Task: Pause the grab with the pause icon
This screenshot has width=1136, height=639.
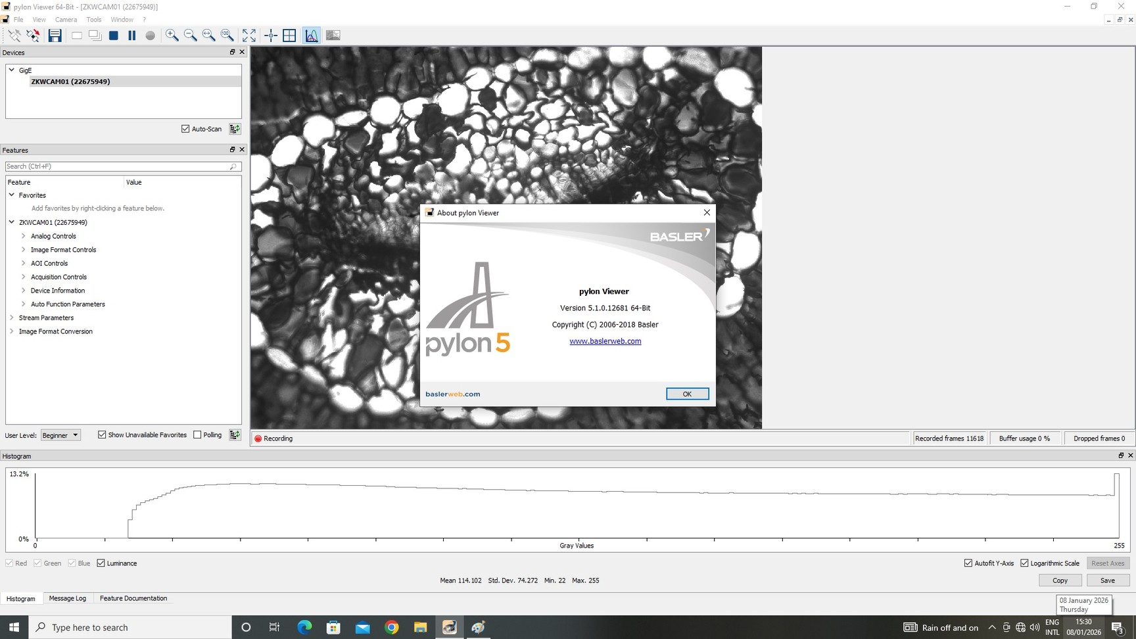Action: 132,35
